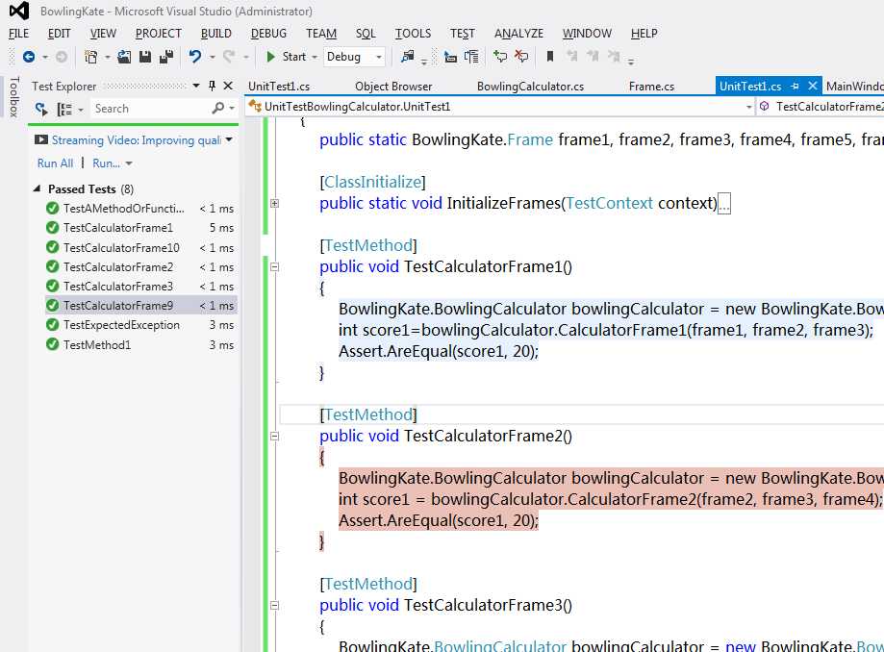Click the uncomment selected lines icon
Image resolution: width=884 pixels, height=652 pixels.
[521, 57]
